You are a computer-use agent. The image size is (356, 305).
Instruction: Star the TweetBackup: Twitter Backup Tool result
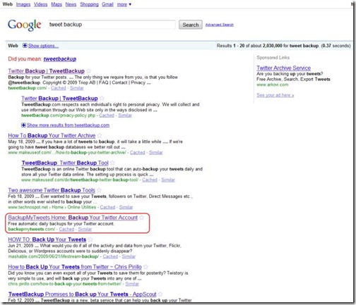(112, 163)
